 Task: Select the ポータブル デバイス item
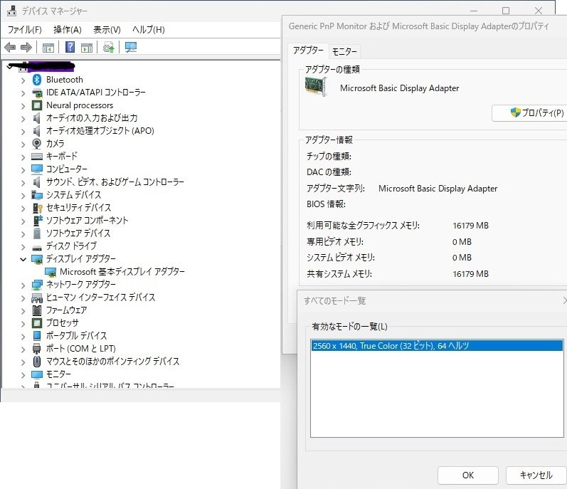tap(76, 336)
